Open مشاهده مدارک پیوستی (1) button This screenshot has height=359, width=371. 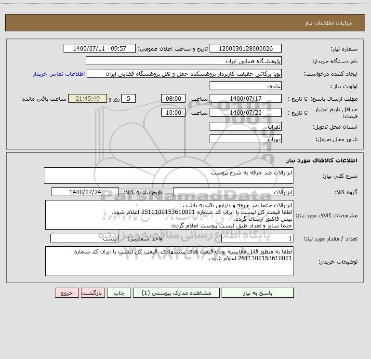[176, 293]
